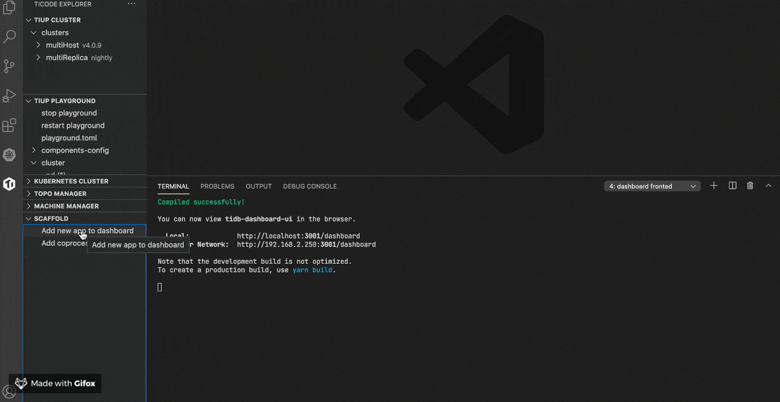Collapse the clusters tree node
Viewport: 780px width, 402px height.
click(34, 33)
